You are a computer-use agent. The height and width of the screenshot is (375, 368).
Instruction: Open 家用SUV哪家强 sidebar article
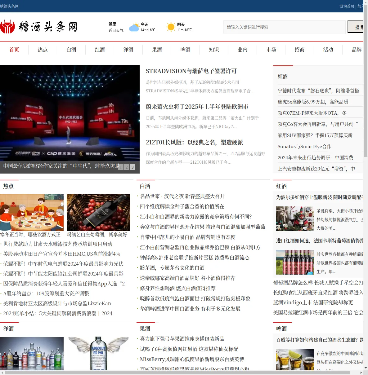(315, 135)
